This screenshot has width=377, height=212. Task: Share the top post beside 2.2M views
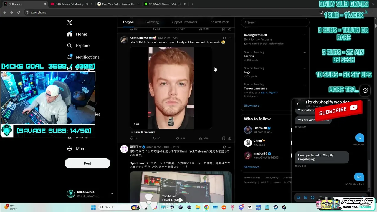click(229, 29)
